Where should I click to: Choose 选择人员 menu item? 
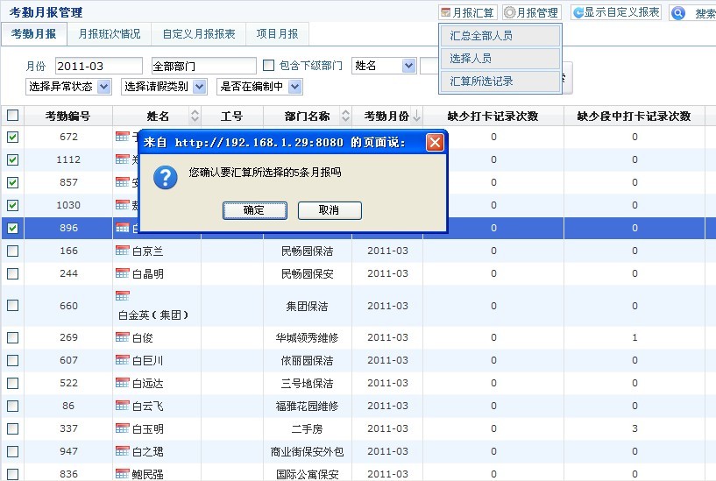(500, 59)
